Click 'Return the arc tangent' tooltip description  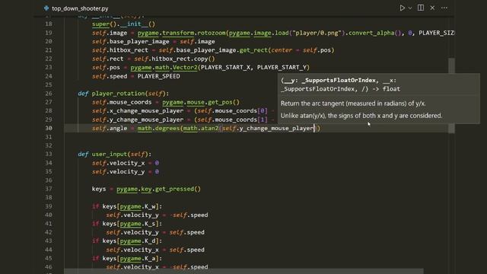(x=353, y=104)
